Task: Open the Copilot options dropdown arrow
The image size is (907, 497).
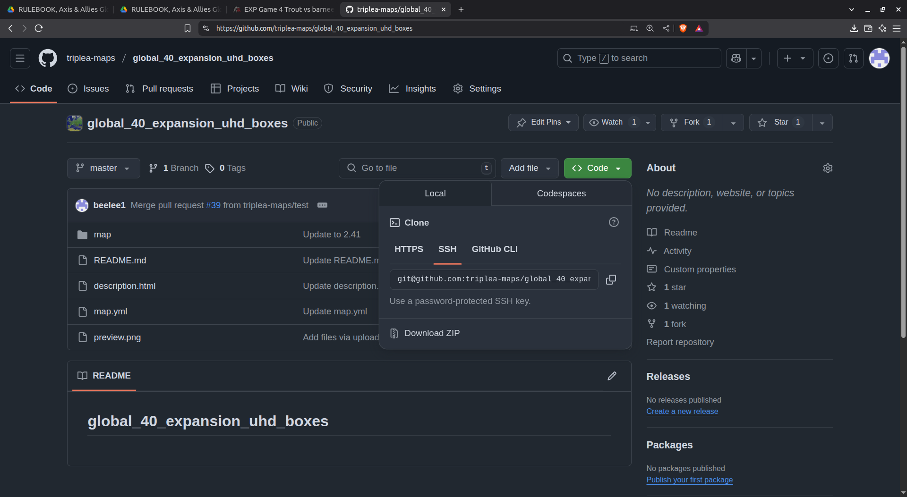Action: click(753, 58)
